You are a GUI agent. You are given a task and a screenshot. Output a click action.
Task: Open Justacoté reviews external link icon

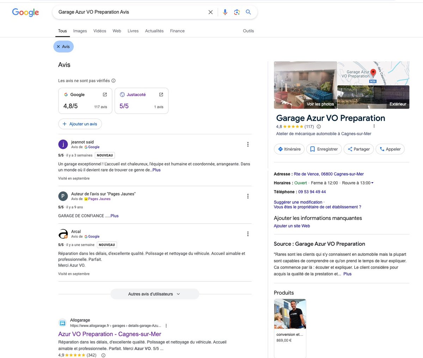(x=161, y=95)
